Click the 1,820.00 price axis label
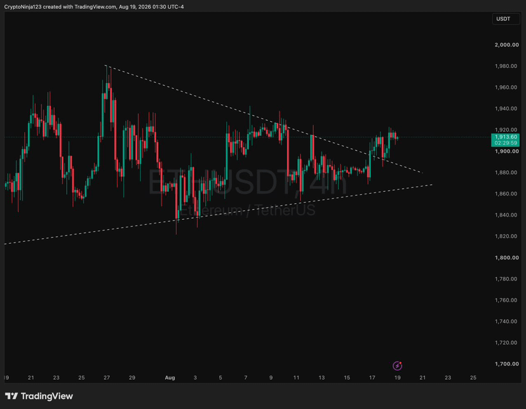 tap(506, 236)
